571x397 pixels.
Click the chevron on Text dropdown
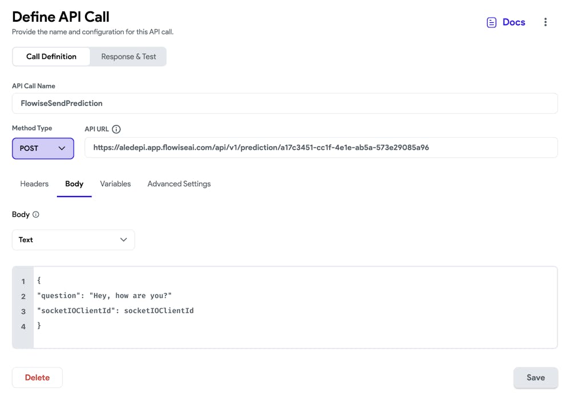(123, 240)
